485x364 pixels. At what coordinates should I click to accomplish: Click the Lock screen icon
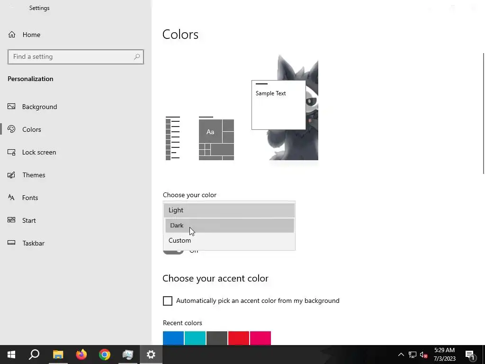tap(11, 152)
